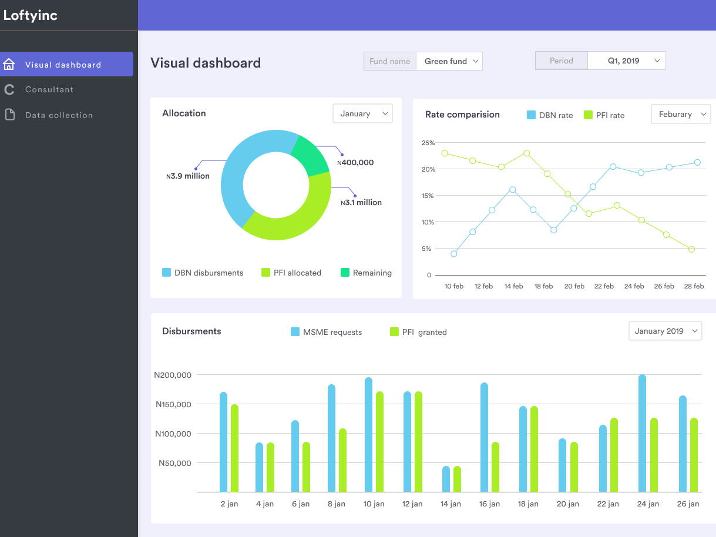This screenshot has height=537, width=716.
Task: Navigate to Data collection
Action: coord(58,115)
